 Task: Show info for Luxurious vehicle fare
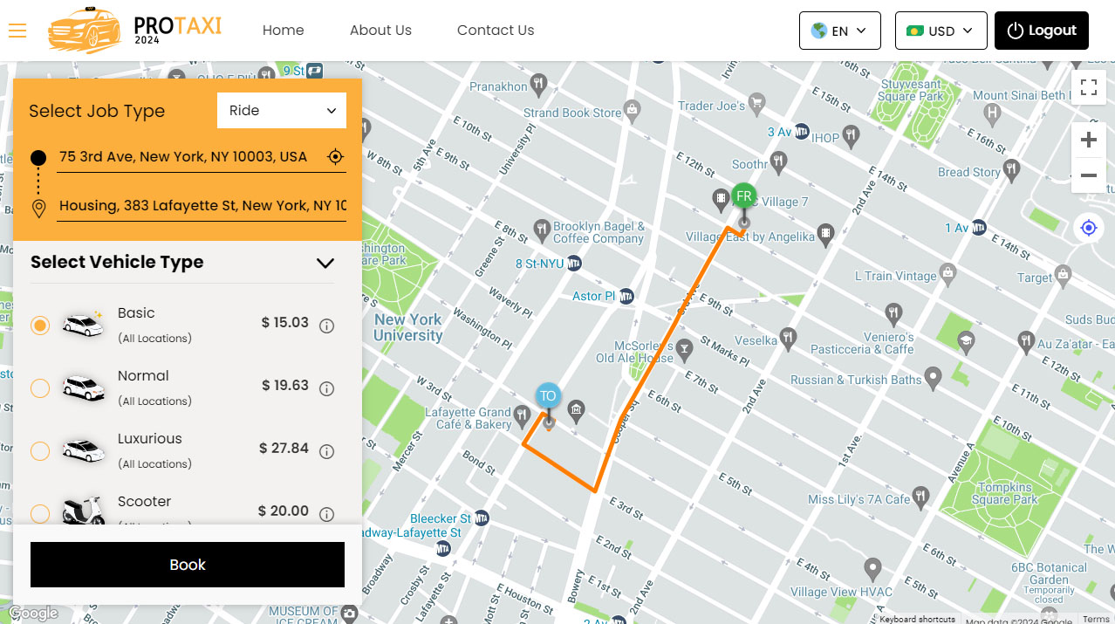click(x=327, y=452)
